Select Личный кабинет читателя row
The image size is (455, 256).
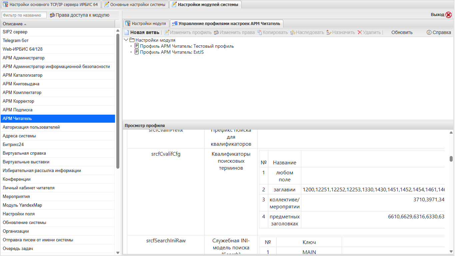point(57,188)
